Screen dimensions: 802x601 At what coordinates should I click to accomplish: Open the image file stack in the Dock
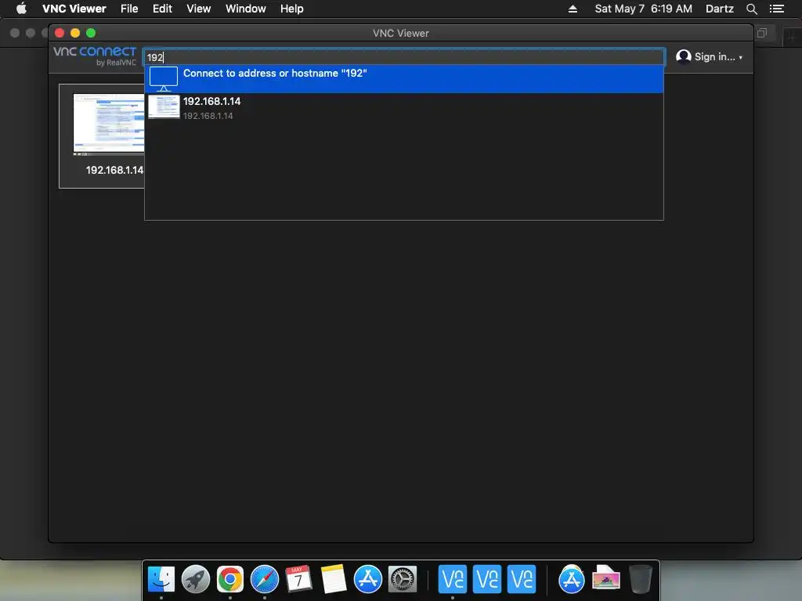click(x=606, y=578)
